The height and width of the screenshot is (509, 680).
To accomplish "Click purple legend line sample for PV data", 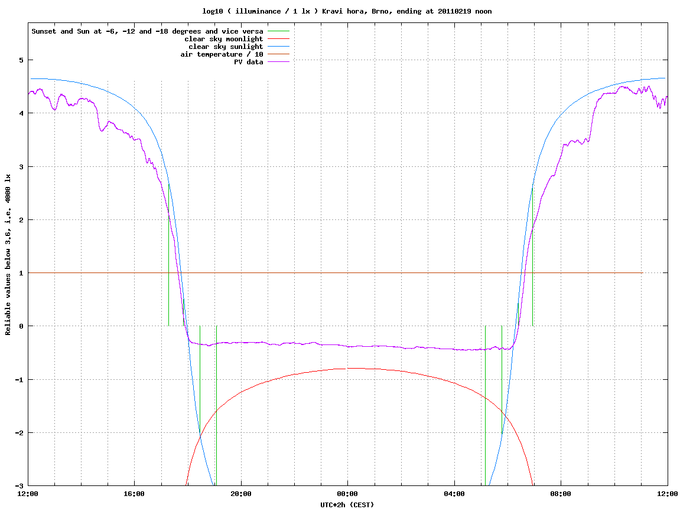I will (278, 62).
